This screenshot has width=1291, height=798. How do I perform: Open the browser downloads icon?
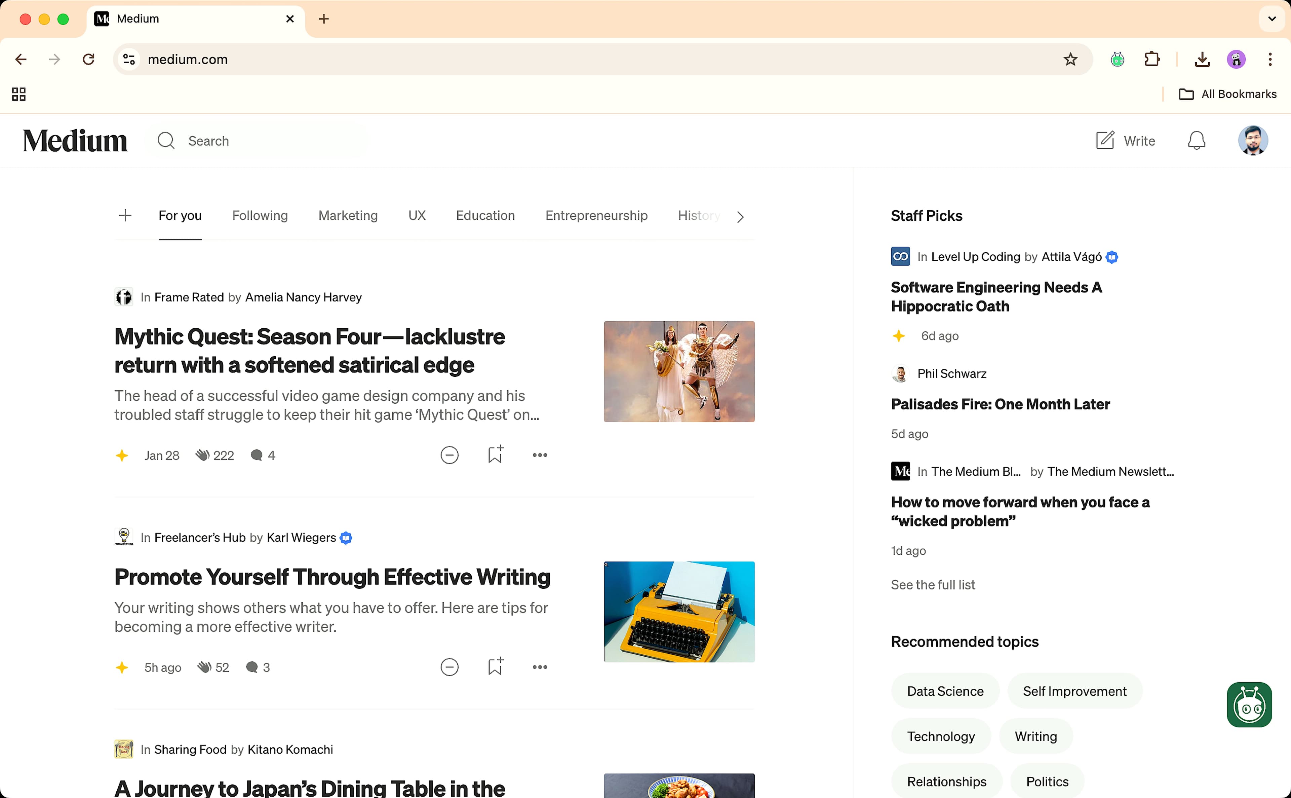(1202, 59)
